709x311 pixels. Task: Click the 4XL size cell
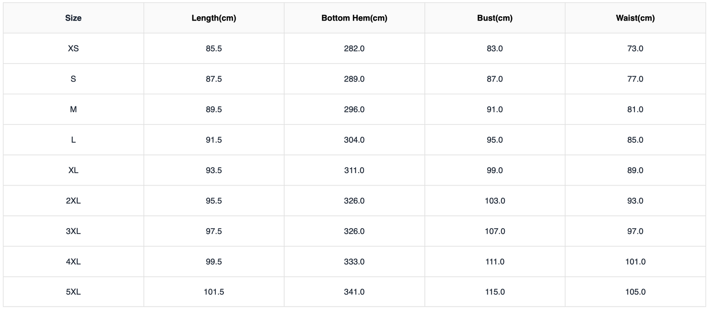[73, 261]
